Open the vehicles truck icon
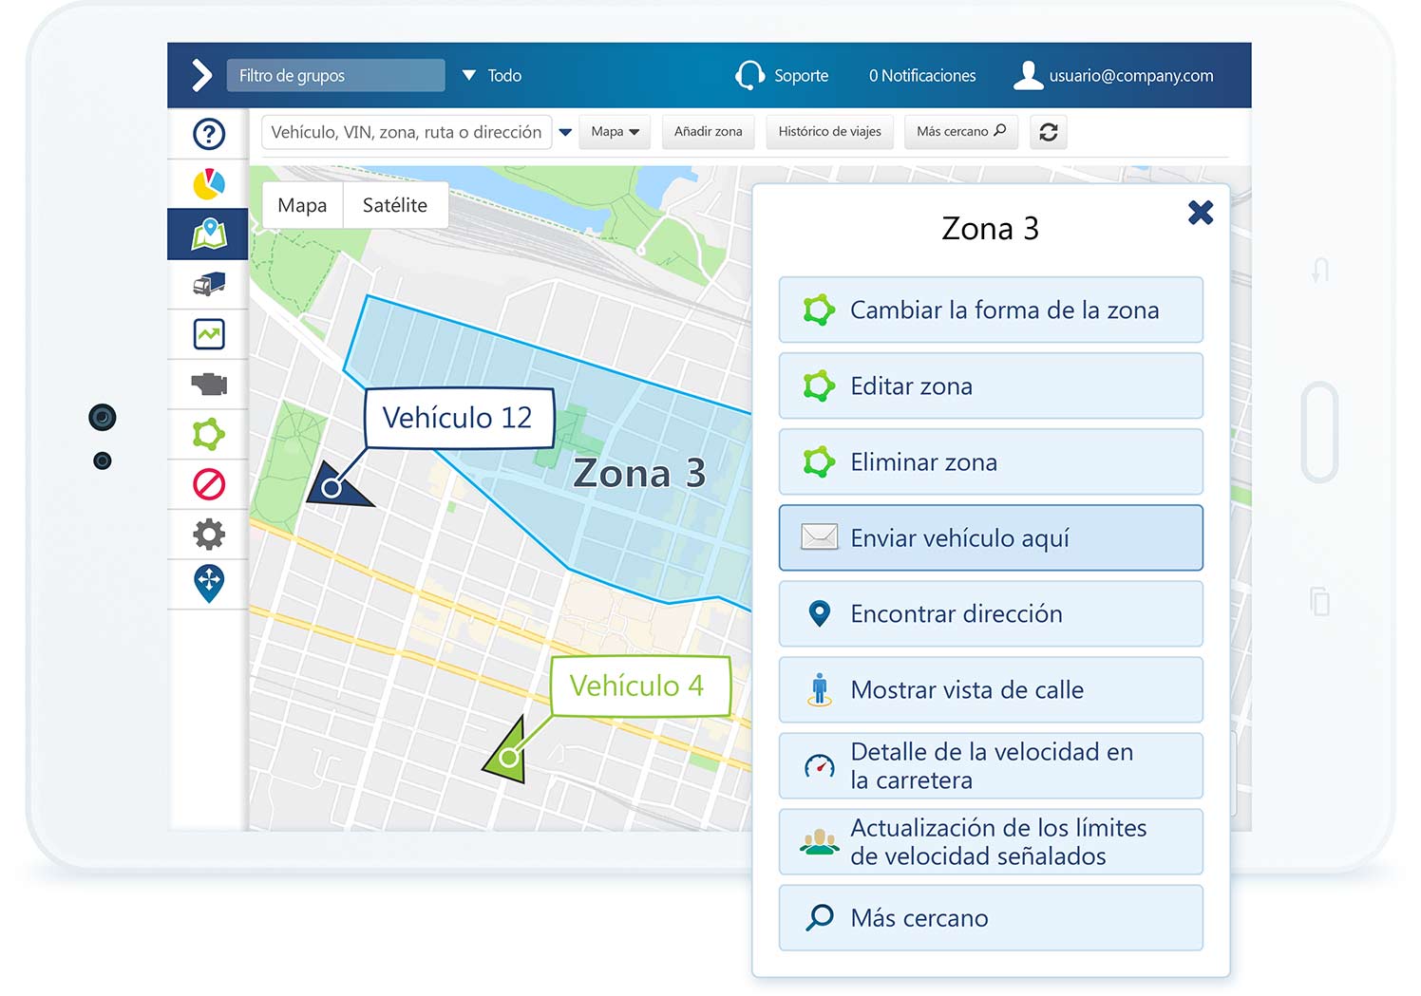Viewport: 1421px width, 996px height. [209, 284]
